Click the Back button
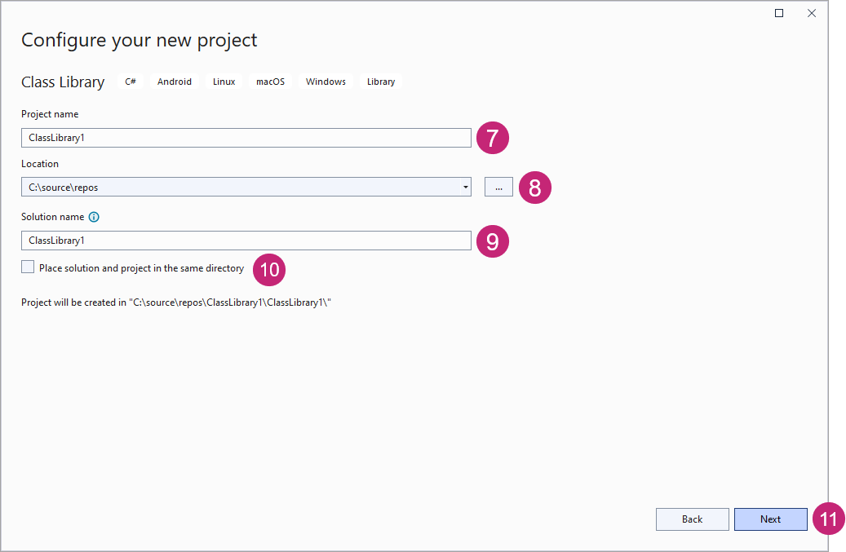Image resolution: width=846 pixels, height=552 pixels. [x=692, y=519]
